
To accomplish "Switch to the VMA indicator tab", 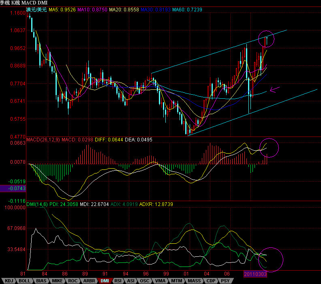I will (160, 281).
